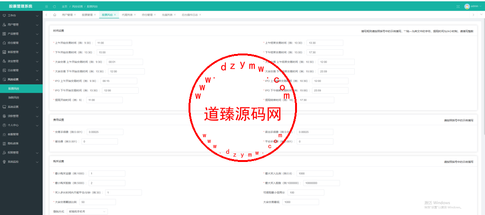Collapse the 风控设置 sidebar chevron
This screenshot has width=485, height=215.
coord(37,80)
